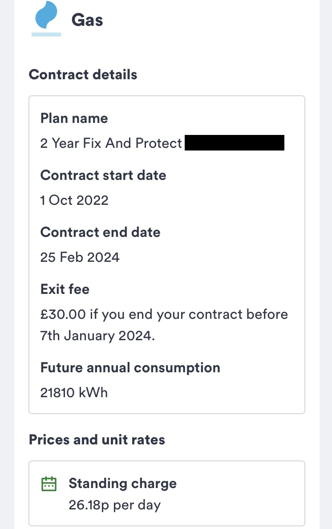Click the £30.00 exit fee text
Image resolution: width=332 pixels, height=529 pixels.
[x=63, y=314]
